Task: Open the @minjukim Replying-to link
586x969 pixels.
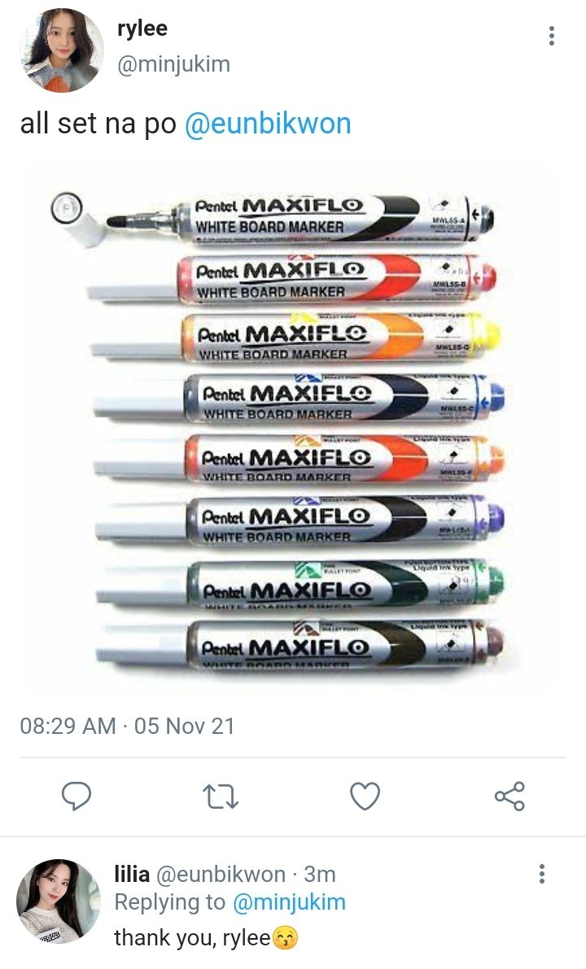Action: coord(289,902)
